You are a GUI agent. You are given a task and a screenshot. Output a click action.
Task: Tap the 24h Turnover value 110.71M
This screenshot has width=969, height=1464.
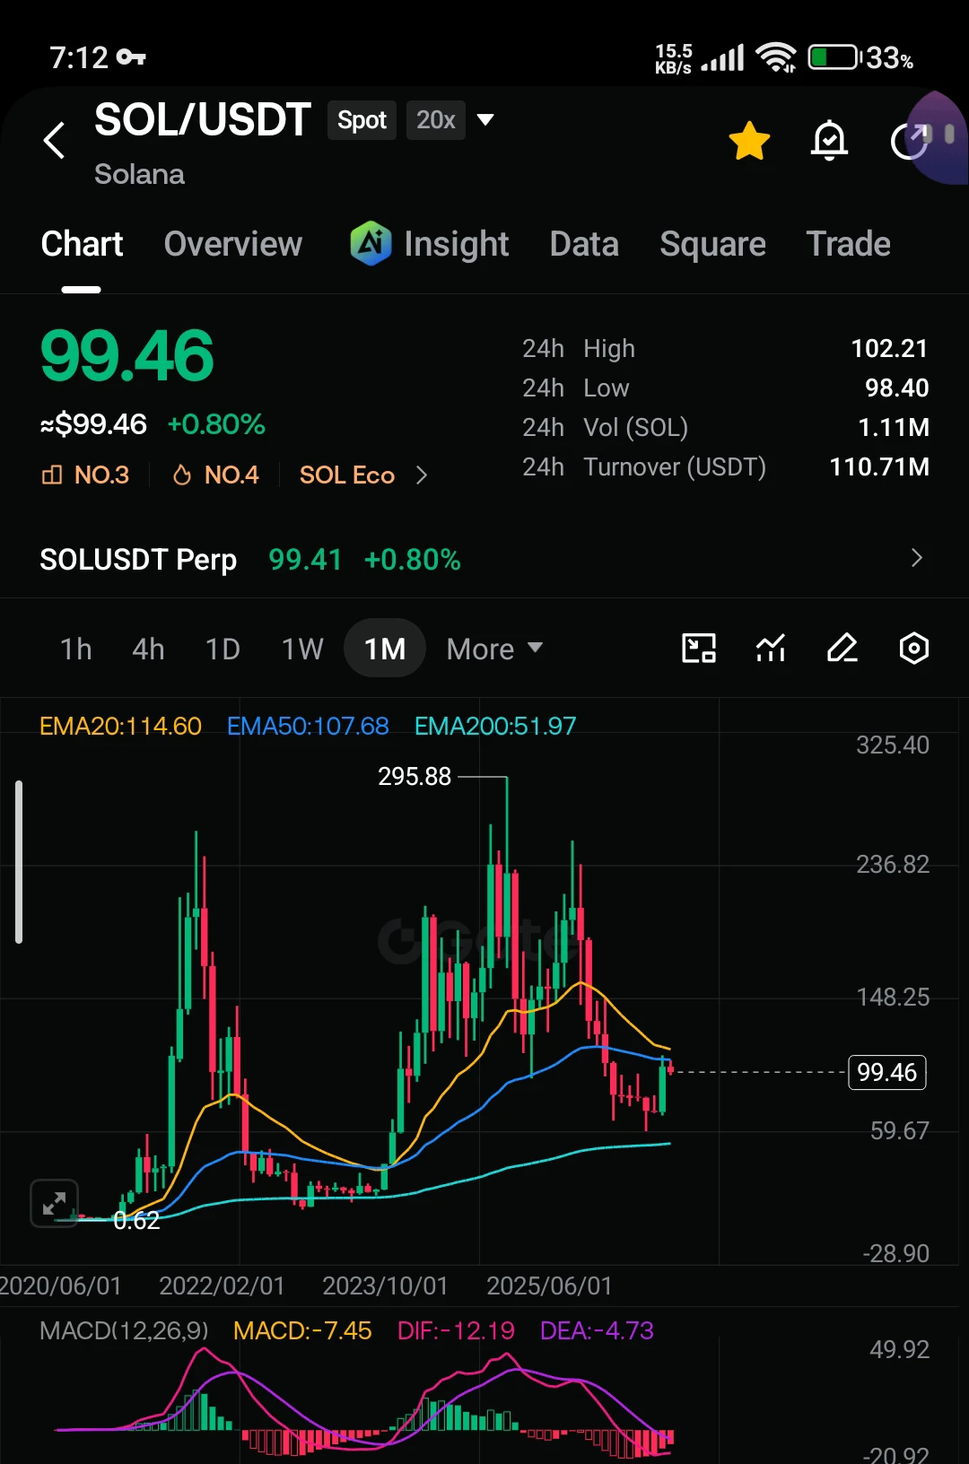click(x=879, y=466)
